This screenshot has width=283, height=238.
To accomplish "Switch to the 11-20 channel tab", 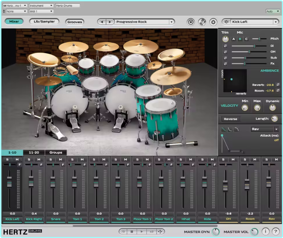I will pyautogui.click(x=34, y=153).
